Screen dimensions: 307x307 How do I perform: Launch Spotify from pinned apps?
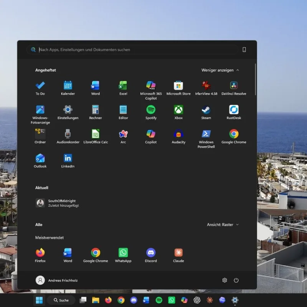pos(151,112)
